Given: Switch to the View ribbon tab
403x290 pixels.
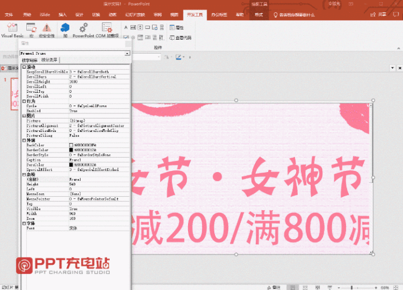Looking at the screenshot, I should (x=174, y=15).
